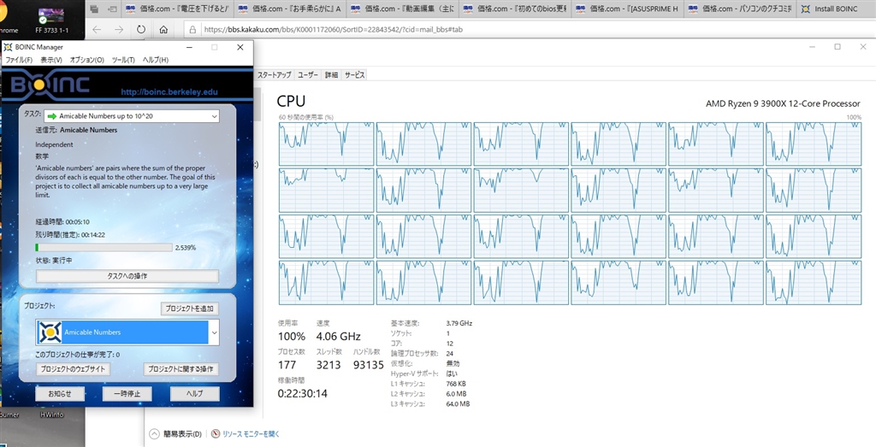The height and width of the screenshot is (447, 876).
Task: Pause computing with the 一時停止 button
Action: tap(127, 394)
